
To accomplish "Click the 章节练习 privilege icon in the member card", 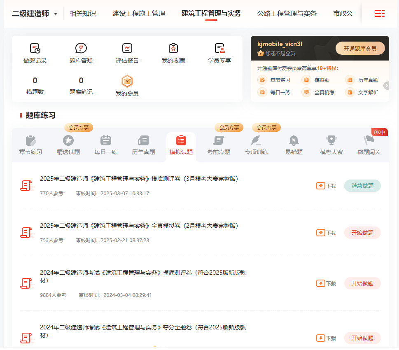I will pos(262,80).
